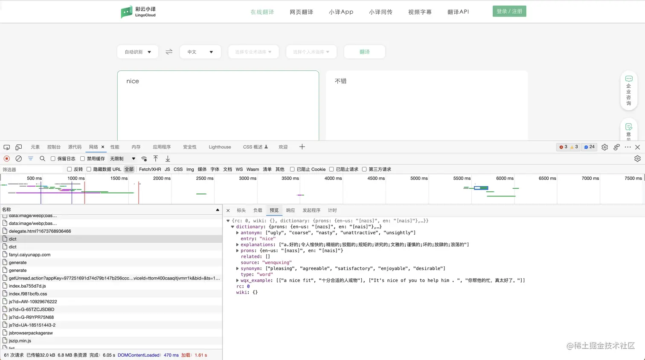Open network settings gear icon
645x360 pixels.
(637, 158)
